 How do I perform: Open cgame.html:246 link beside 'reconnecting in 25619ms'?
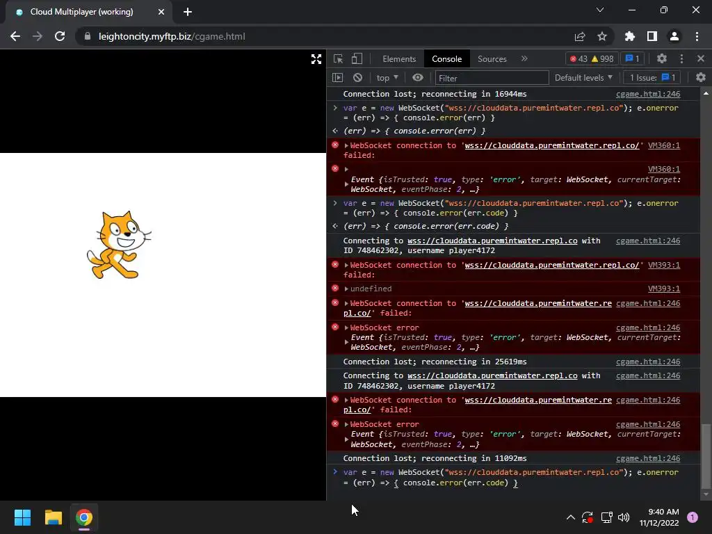(x=648, y=362)
